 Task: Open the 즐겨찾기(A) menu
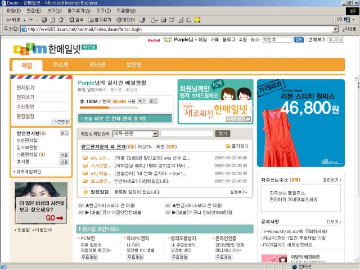pyautogui.click(x=79, y=11)
